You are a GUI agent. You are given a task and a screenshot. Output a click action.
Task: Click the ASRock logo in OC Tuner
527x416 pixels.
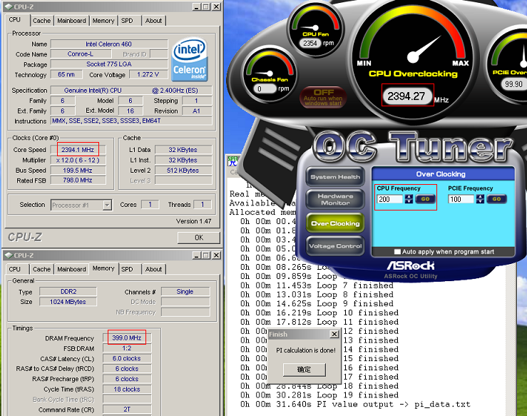[410, 266]
